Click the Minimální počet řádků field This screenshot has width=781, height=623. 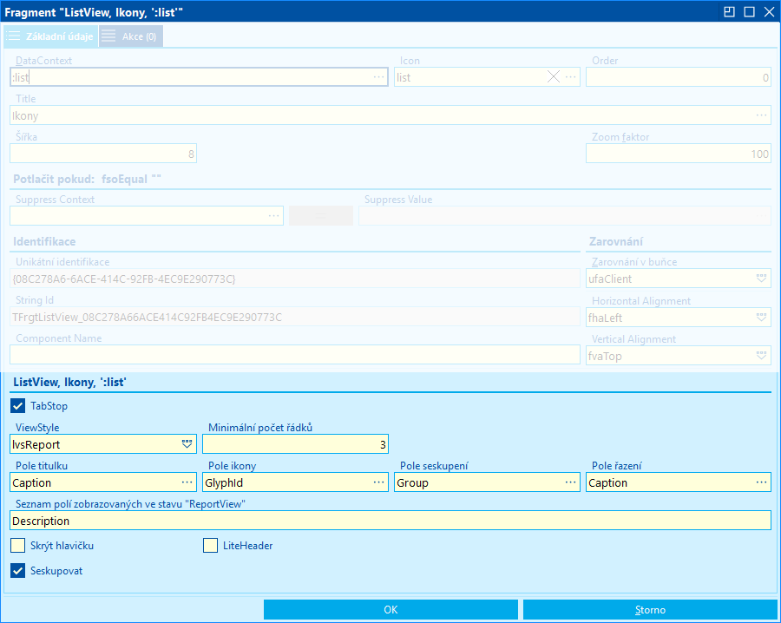click(295, 444)
